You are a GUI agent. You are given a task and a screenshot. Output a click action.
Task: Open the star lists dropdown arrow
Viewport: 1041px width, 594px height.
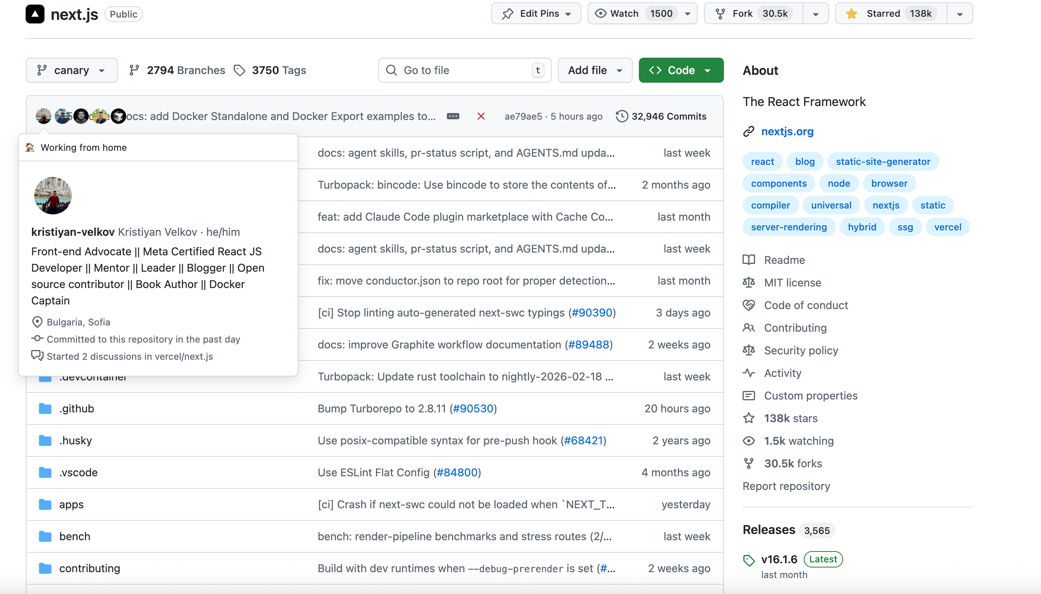pos(960,14)
